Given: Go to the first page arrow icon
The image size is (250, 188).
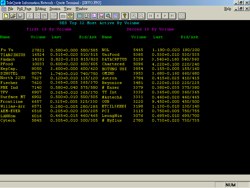Looking at the screenshot, I should click(151, 16).
